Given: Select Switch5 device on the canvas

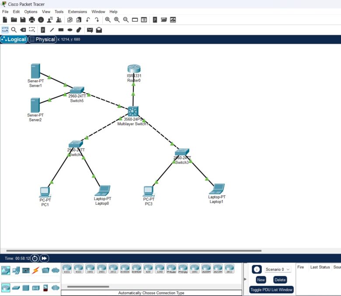Looking at the screenshot, I should pyautogui.click(x=77, y=90).
